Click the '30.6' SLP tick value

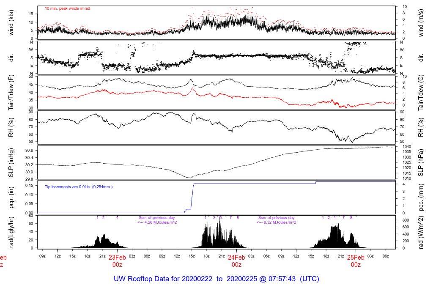[x=29, y=151]
